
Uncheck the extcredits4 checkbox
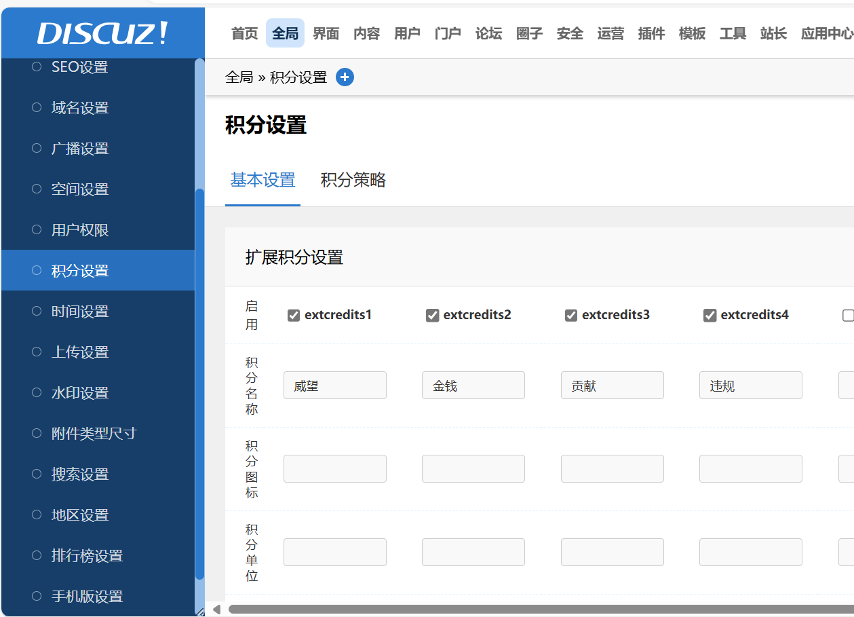pyautogui.click(x=710, y=315)
